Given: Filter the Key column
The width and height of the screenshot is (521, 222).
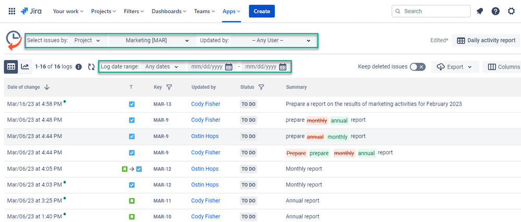Looking at the screenshot, I should (169, 87).
